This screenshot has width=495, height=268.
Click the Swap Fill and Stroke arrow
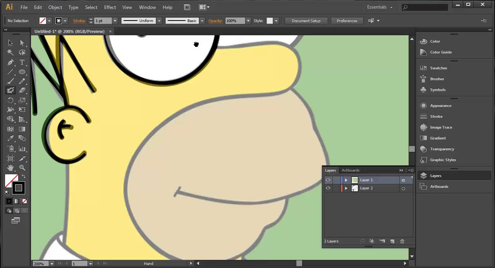[x=24, y=177]
